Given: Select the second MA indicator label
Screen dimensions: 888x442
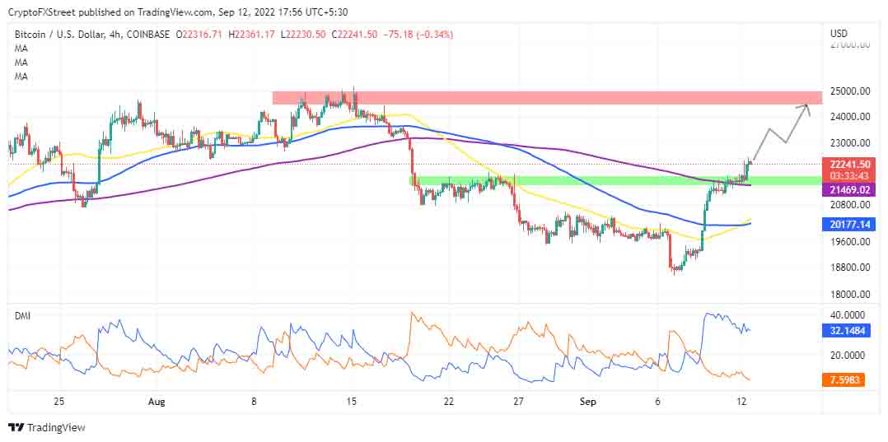Looking at the screenshot, I should click(x=21, y=62).
